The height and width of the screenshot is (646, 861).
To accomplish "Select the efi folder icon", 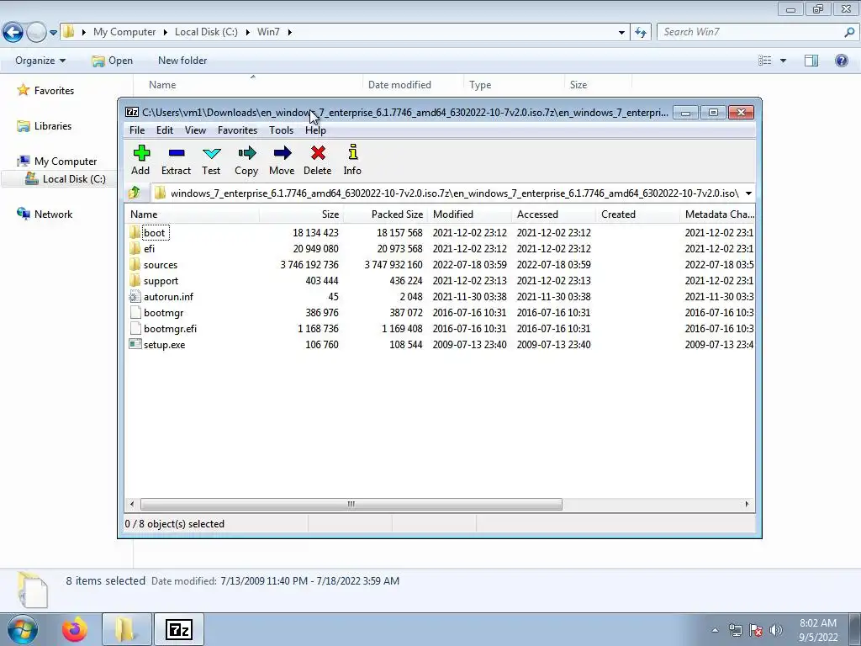I will (x=135, y=248).
